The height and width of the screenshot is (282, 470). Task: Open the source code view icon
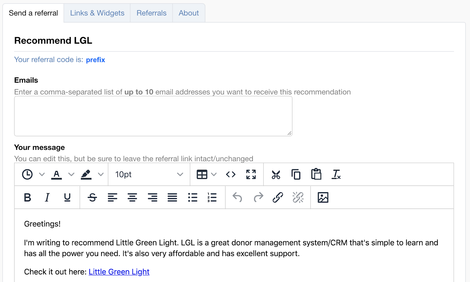231,174
